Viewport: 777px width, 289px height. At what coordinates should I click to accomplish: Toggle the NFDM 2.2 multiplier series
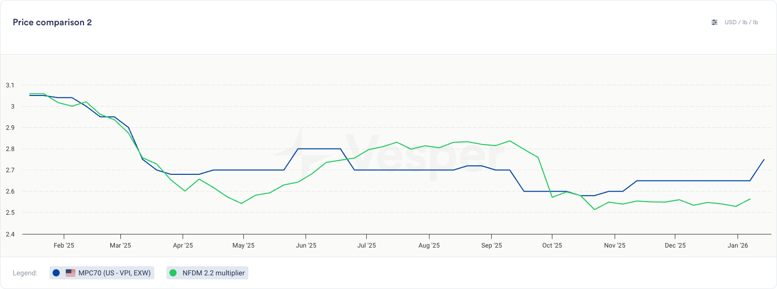pyautogui.click(x=213, y=273)
